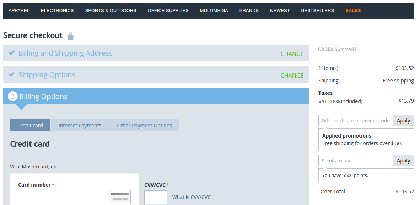Click the checkmark beside Billing and Shipping Address

(x=12, y=53)
